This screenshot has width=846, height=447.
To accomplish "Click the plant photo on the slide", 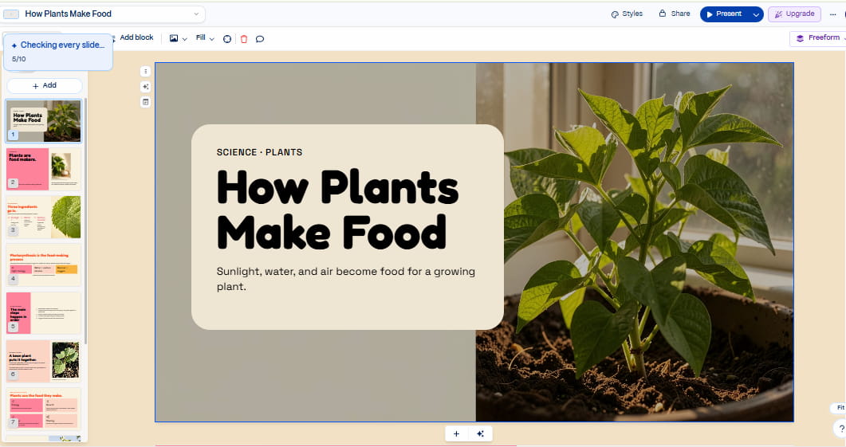I will (x=635, y=242).
